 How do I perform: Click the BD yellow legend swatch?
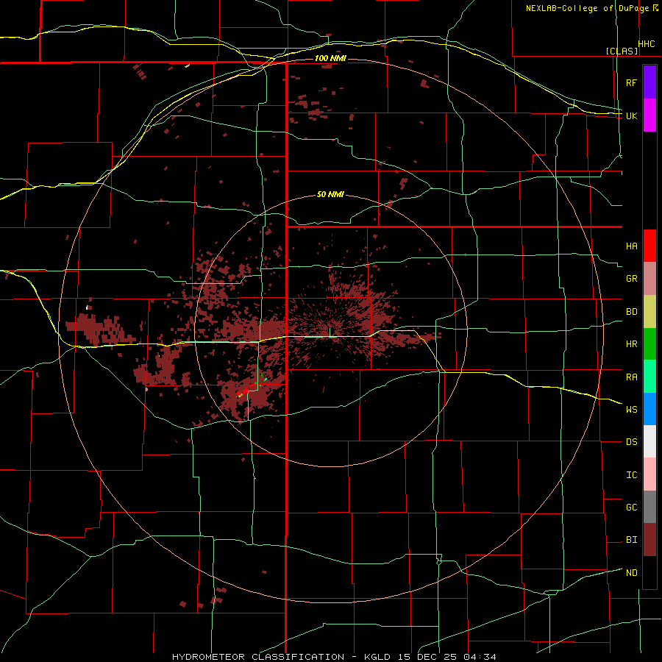(x=649, y=312)
